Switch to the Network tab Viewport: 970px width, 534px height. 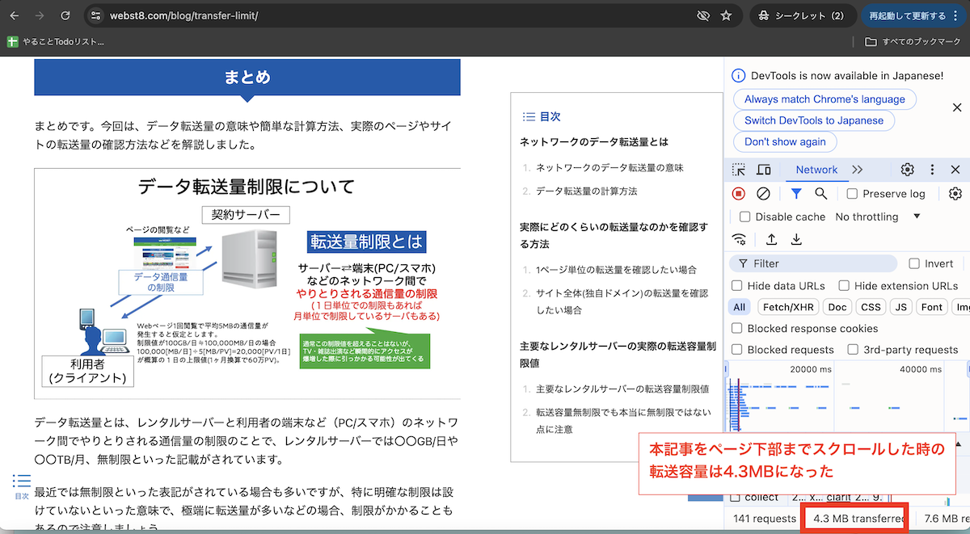[x=816, y=170]
